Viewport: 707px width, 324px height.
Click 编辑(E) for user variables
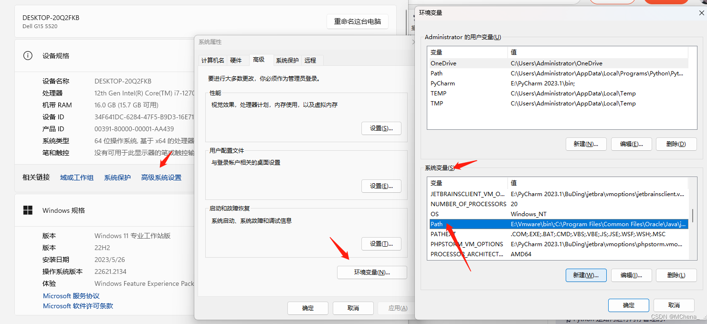pyautogui.click(x=631, y=144)
